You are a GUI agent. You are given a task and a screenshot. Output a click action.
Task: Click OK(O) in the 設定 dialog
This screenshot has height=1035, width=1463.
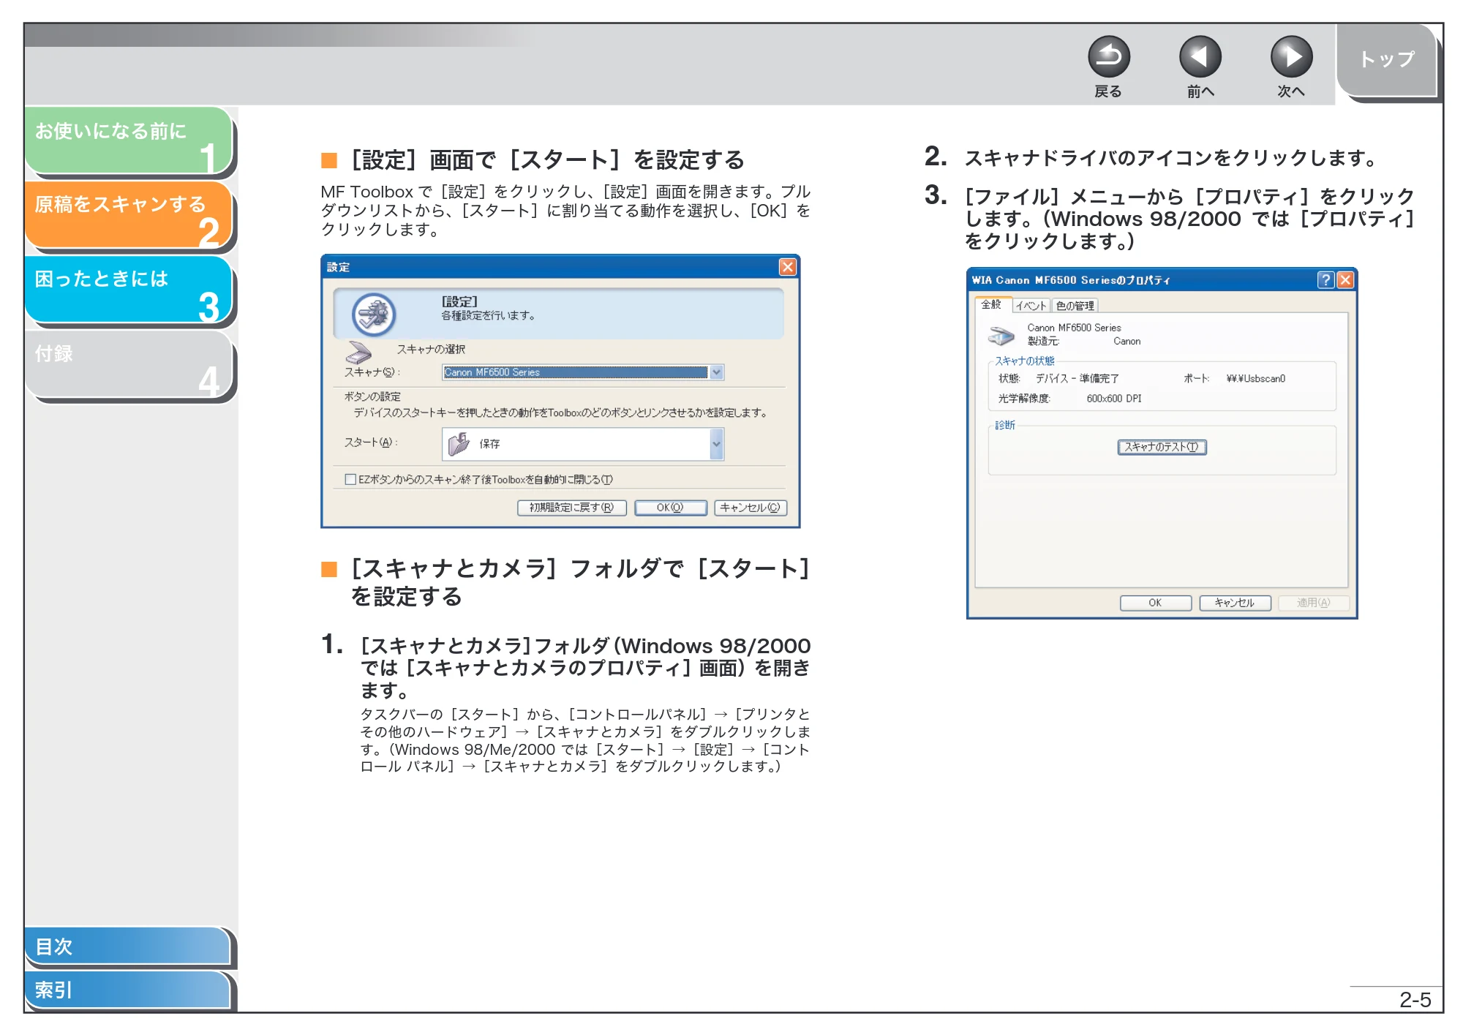670,508
